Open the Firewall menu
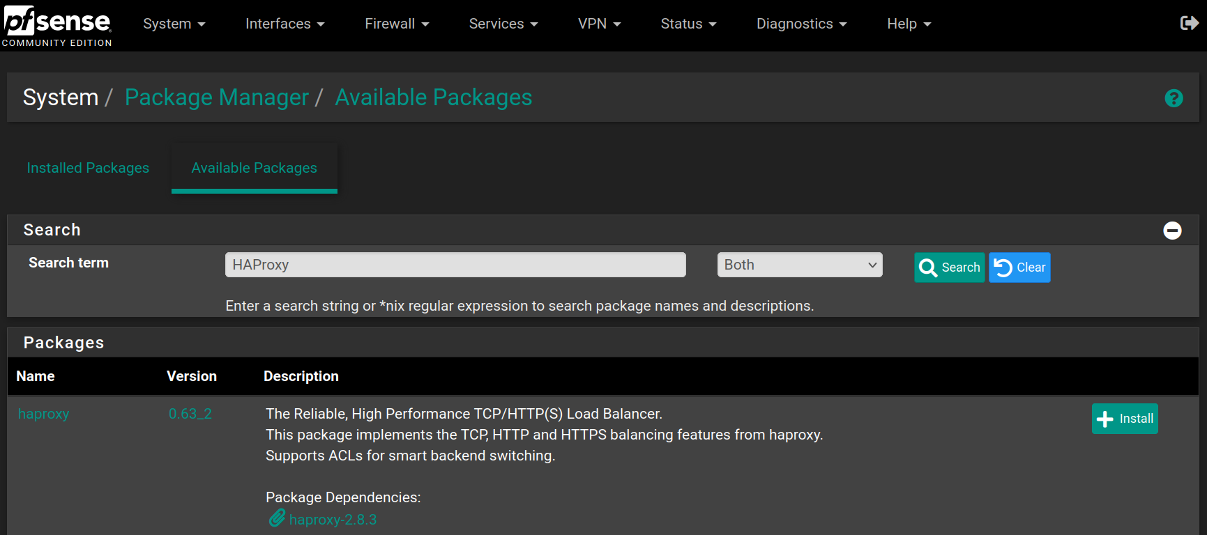1207x535 pixels. pos(397,24)
